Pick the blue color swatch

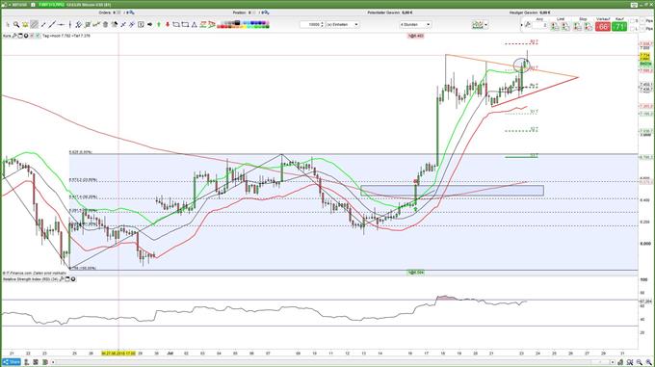[253, 23]
